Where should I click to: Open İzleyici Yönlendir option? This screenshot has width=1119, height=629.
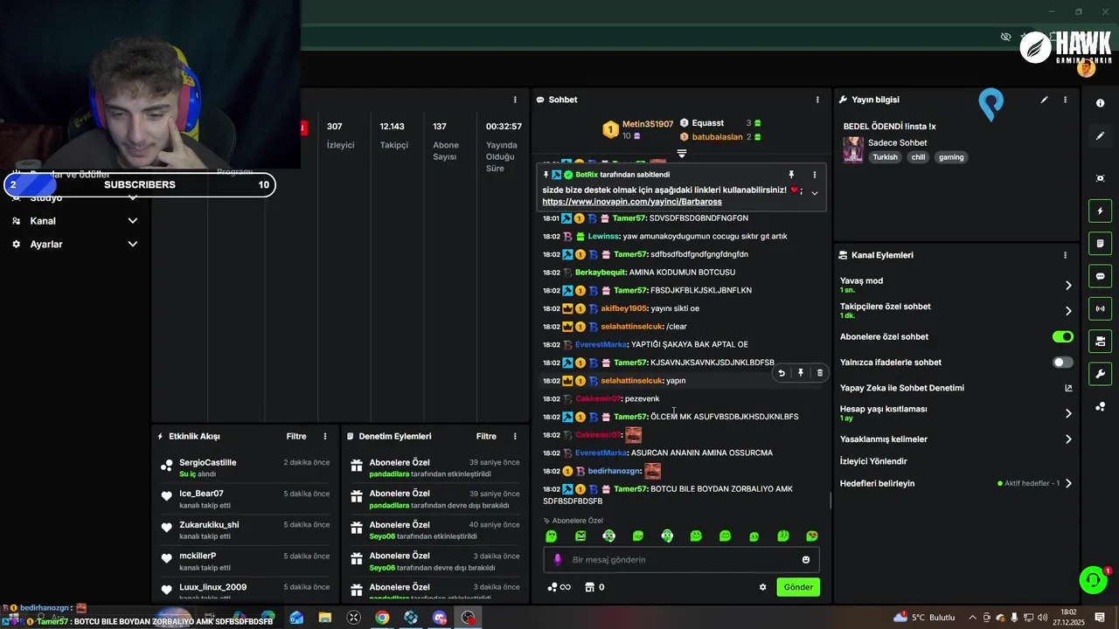pos(956,461)
